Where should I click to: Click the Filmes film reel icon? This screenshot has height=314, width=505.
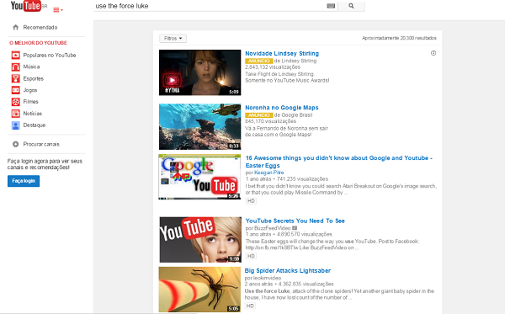pyautogui.click(x=15, y=102)
